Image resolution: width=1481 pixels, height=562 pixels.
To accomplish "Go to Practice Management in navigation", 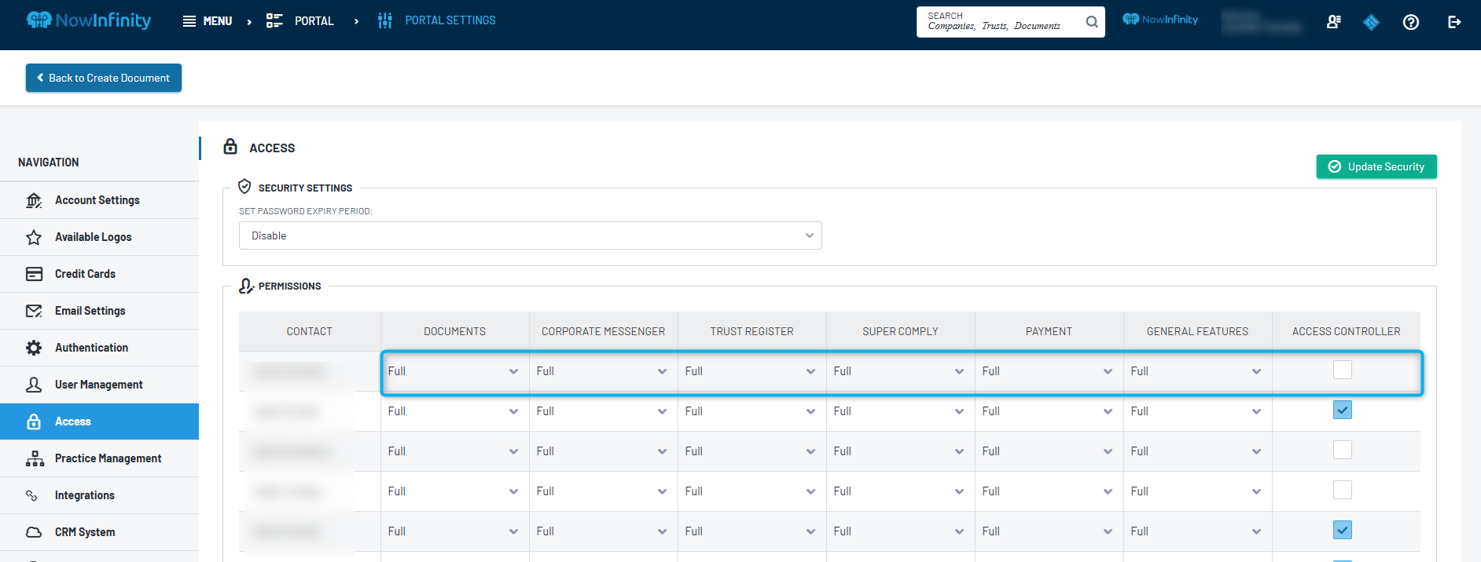I will tap(108, 458).
